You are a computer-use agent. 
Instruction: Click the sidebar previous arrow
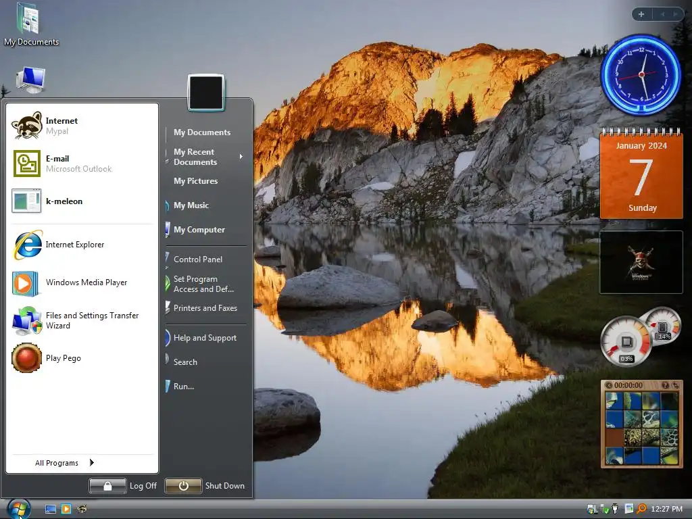click(662, 14)
